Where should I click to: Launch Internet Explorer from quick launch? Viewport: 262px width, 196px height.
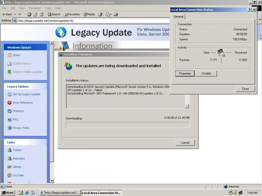[x=27, y=193]
